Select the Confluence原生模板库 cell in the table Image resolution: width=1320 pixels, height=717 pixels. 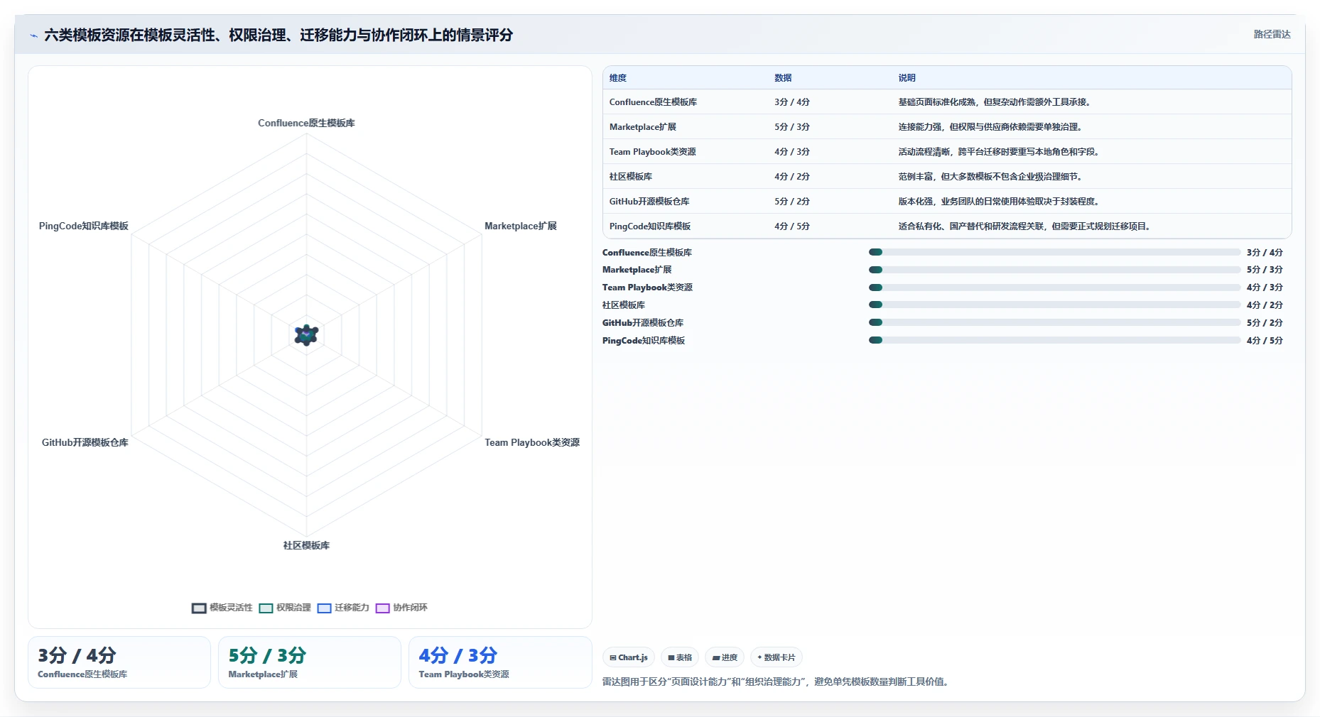(x=653, y=102)
